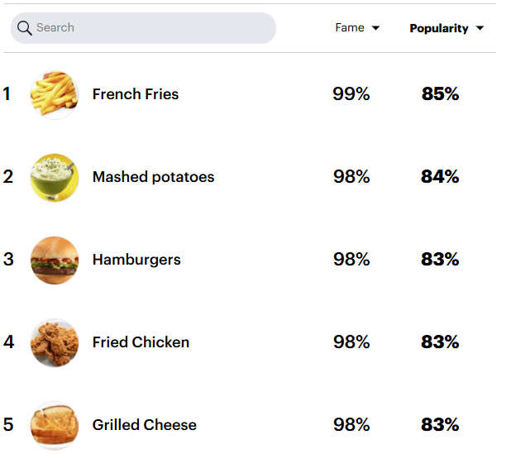Open the Popularity sort dropdown
This screenshot has height=454, width=511.
[x=447, y=28]
